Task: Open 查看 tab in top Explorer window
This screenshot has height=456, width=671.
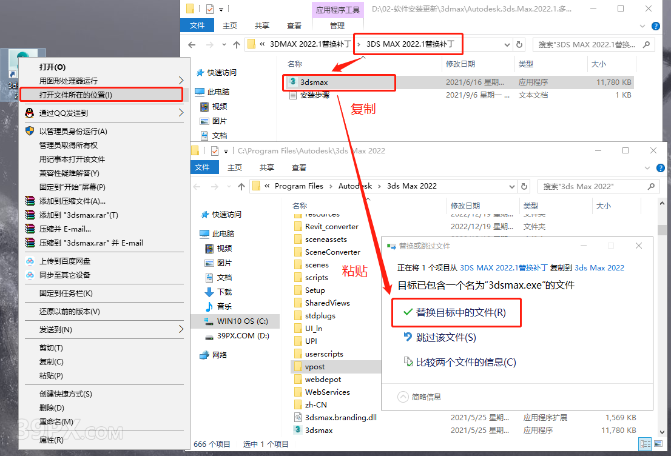Action: pos(294,25)
